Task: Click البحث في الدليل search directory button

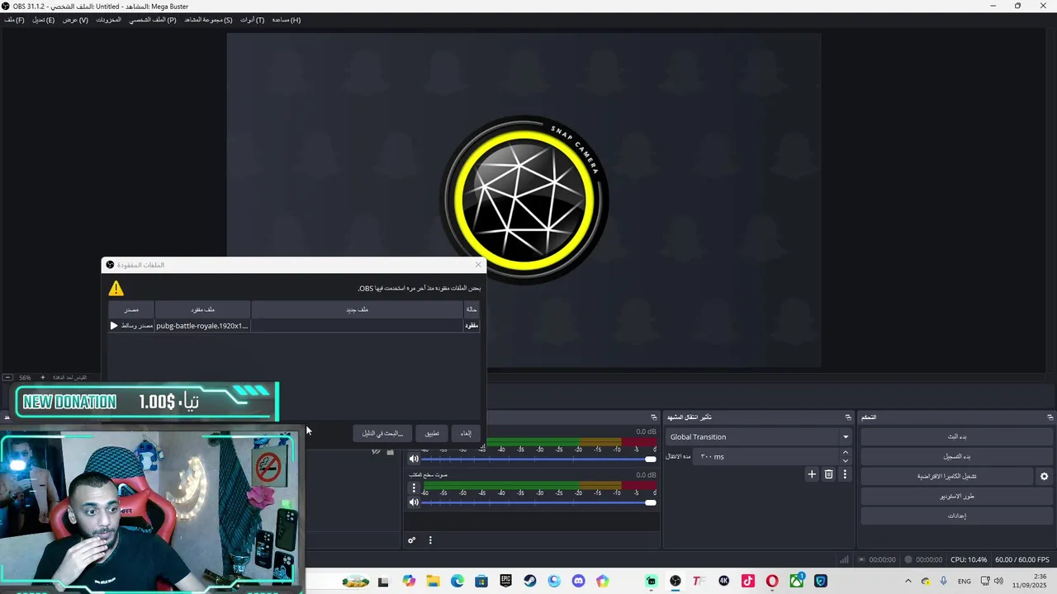Action: (x=382, y=433)
